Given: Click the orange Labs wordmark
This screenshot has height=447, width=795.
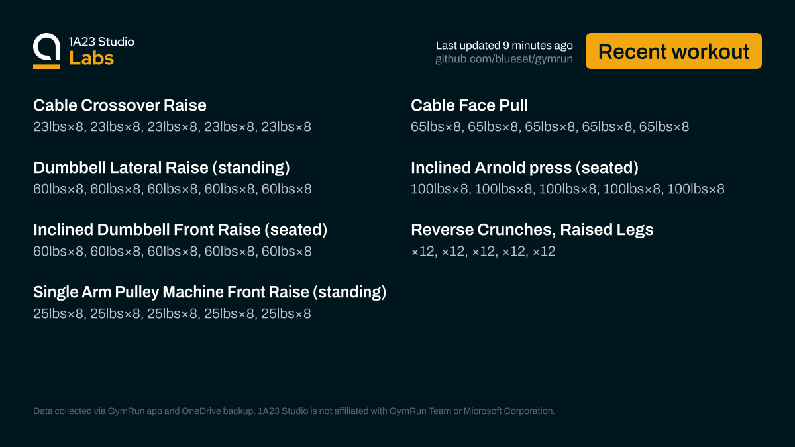Looking at the screenshot, I should [91, 58].
